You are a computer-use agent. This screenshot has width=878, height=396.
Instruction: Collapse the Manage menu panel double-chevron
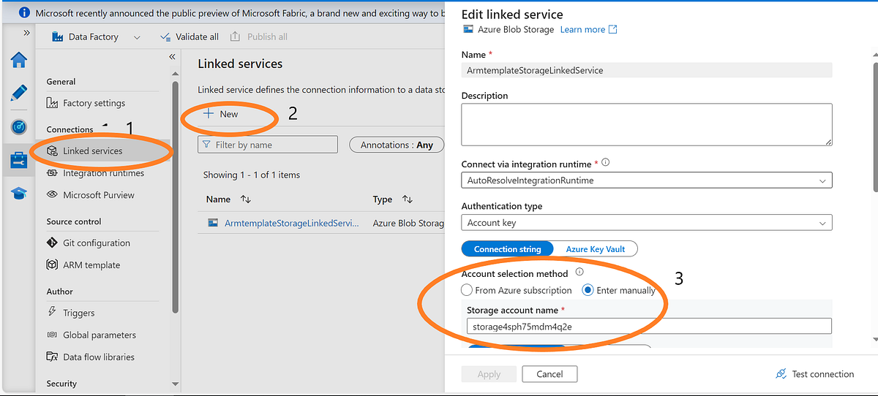[x=172, y=57]
